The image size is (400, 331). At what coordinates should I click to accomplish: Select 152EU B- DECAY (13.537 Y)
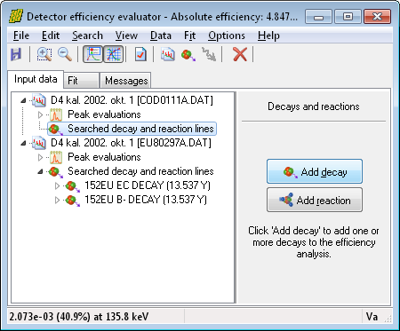(x=146, y=200)
